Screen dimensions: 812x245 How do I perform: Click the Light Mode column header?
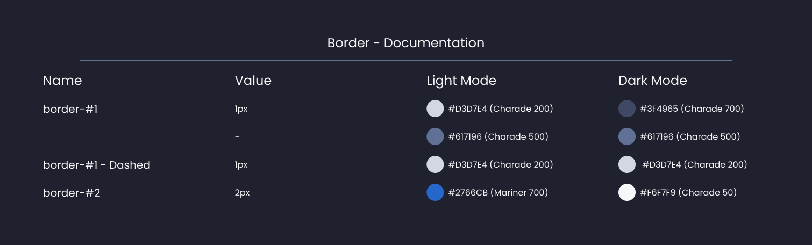coord(461,81)
